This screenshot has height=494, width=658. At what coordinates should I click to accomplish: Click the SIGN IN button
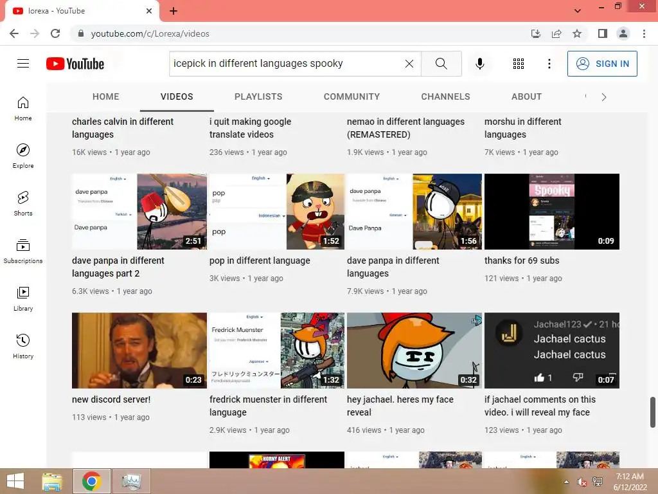tap(602, 64)
